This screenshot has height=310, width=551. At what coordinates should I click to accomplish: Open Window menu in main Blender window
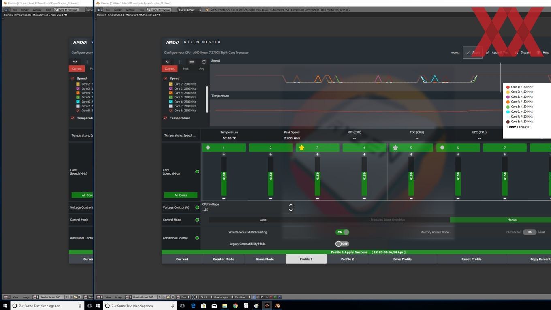coord(130,10)
